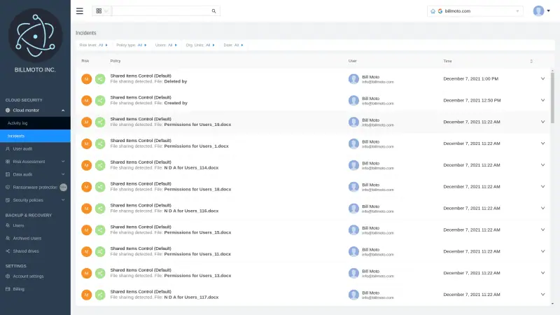
Task: Open the Org. Units filter dropdown
Action: tap(200, 45)
